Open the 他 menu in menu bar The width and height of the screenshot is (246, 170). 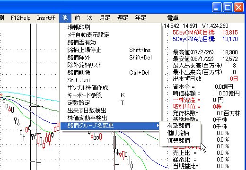tap(65, 18)
